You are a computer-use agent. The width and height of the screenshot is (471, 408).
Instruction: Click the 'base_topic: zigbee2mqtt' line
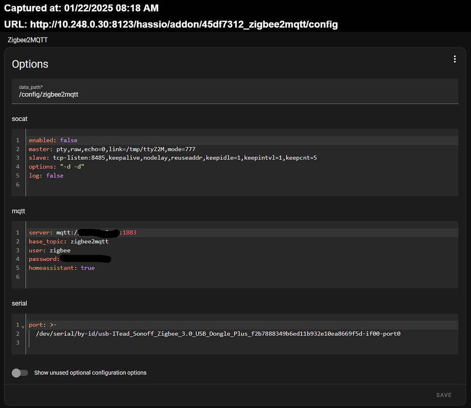[x=242, y=241]
